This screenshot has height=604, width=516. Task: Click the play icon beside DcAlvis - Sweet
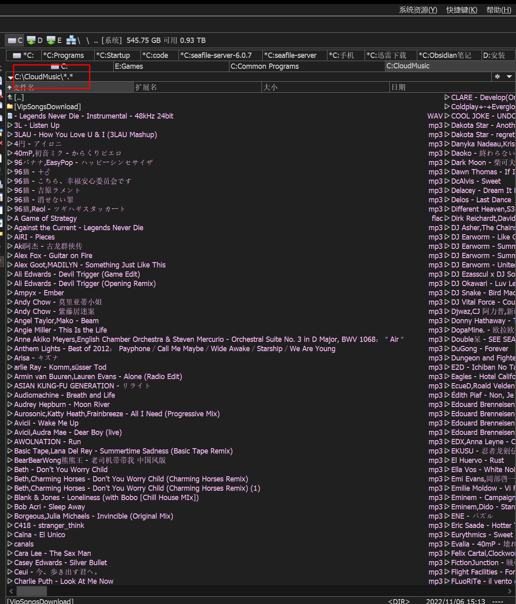click(447, 181)
